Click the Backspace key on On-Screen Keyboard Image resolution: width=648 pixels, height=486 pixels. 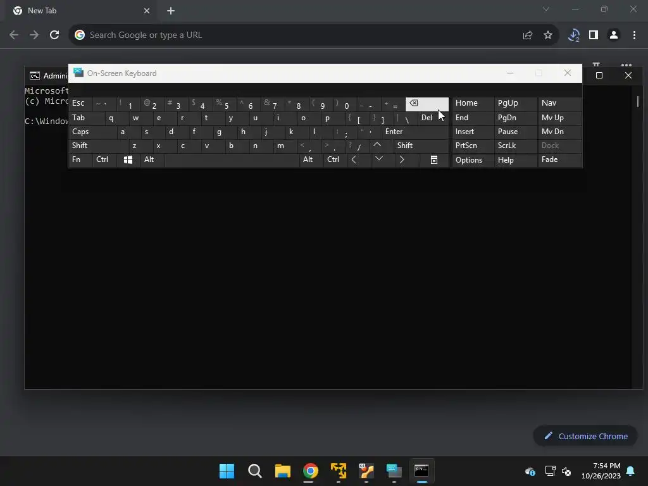427,104
